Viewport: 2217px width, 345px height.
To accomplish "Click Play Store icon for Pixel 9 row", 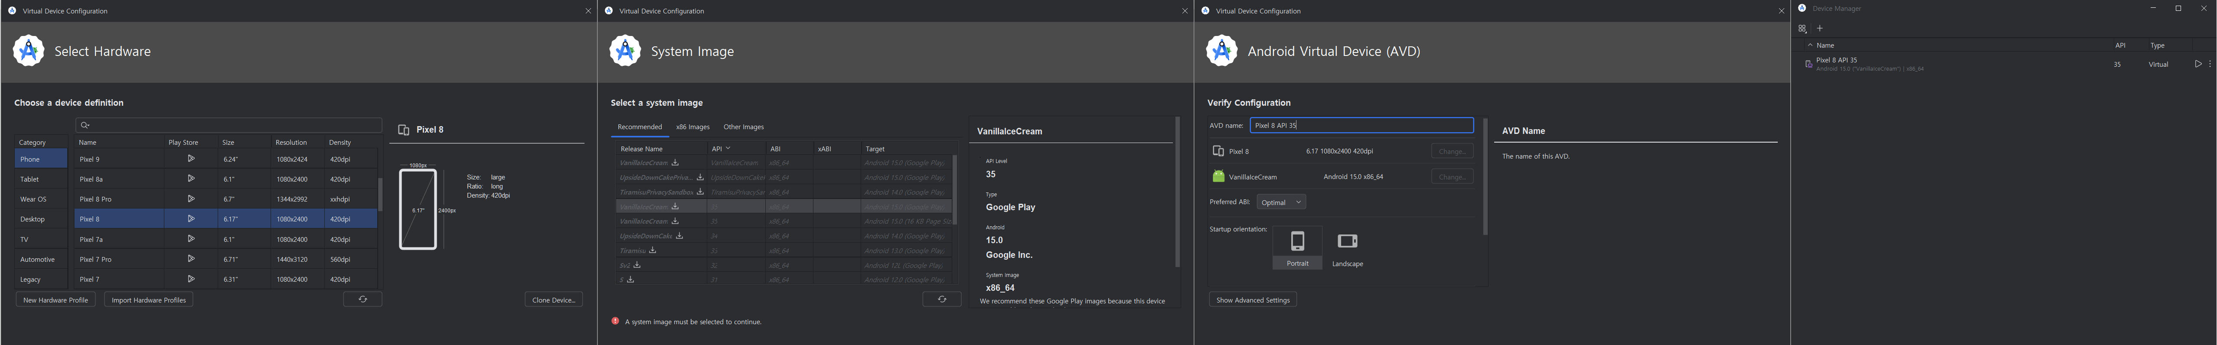I will pyautogui.click(x=191, y=159).
